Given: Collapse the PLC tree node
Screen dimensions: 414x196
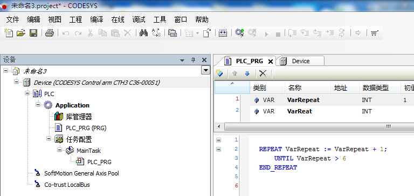Looking at the screenshot, I should point(27,93).
